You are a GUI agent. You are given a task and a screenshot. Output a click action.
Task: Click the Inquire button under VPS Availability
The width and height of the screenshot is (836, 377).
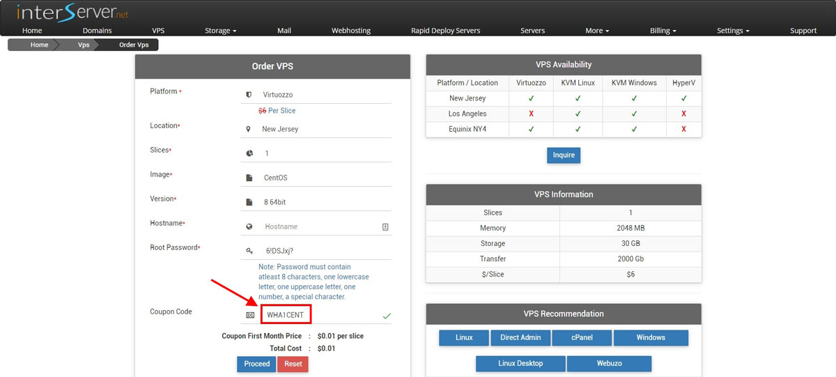564,155
